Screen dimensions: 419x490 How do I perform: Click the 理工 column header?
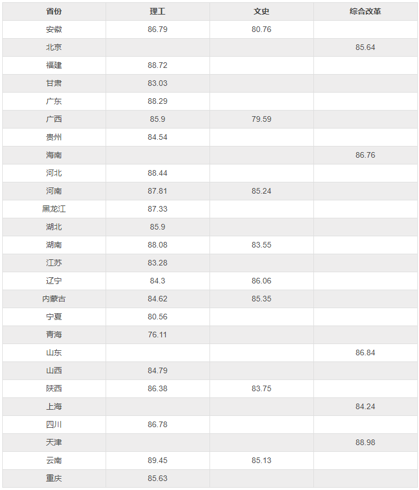[x=157, y=11]
